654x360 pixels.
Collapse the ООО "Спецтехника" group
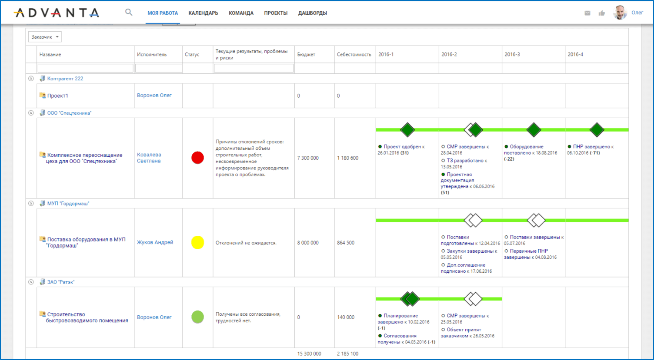click(31, 113)
